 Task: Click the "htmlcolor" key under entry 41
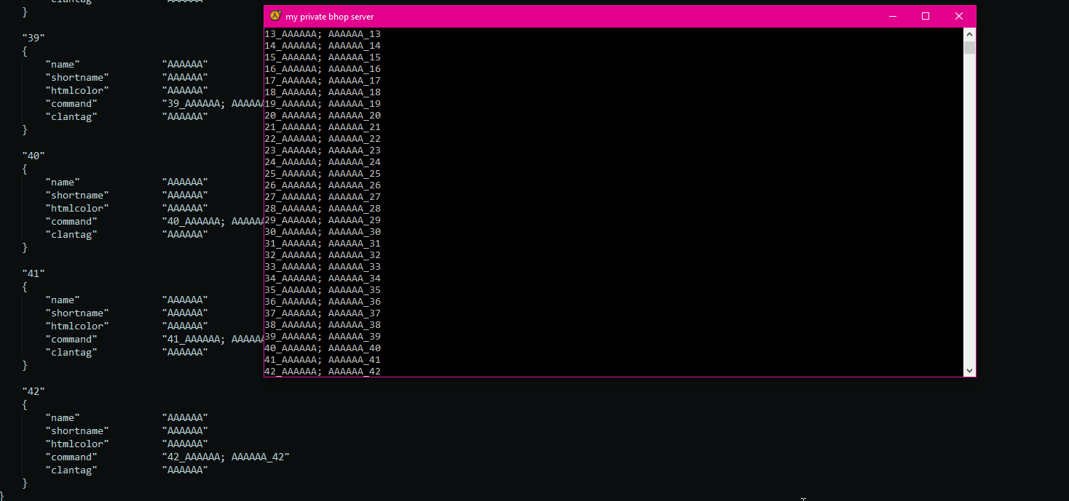click(77, 326)
